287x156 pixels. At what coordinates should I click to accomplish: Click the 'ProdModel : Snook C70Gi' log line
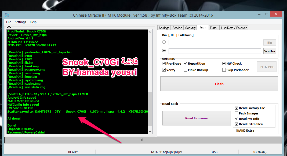coord(27,31)
